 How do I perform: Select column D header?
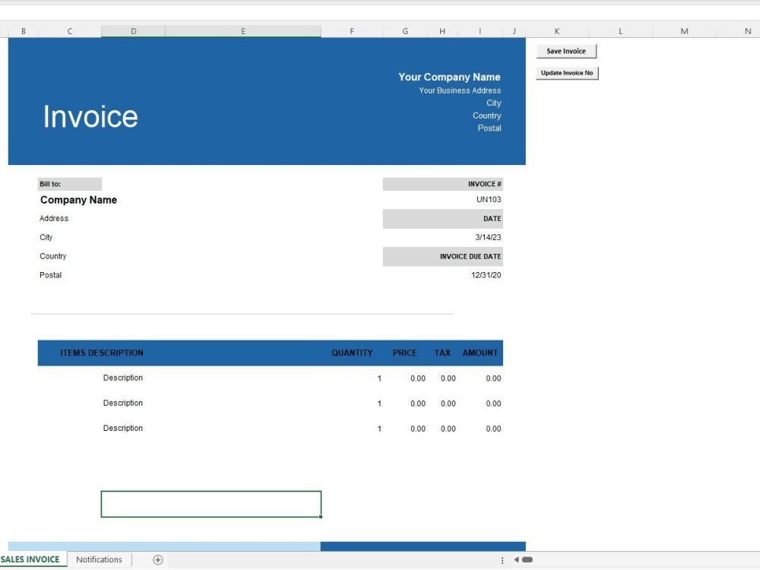[x=133, y=31]
